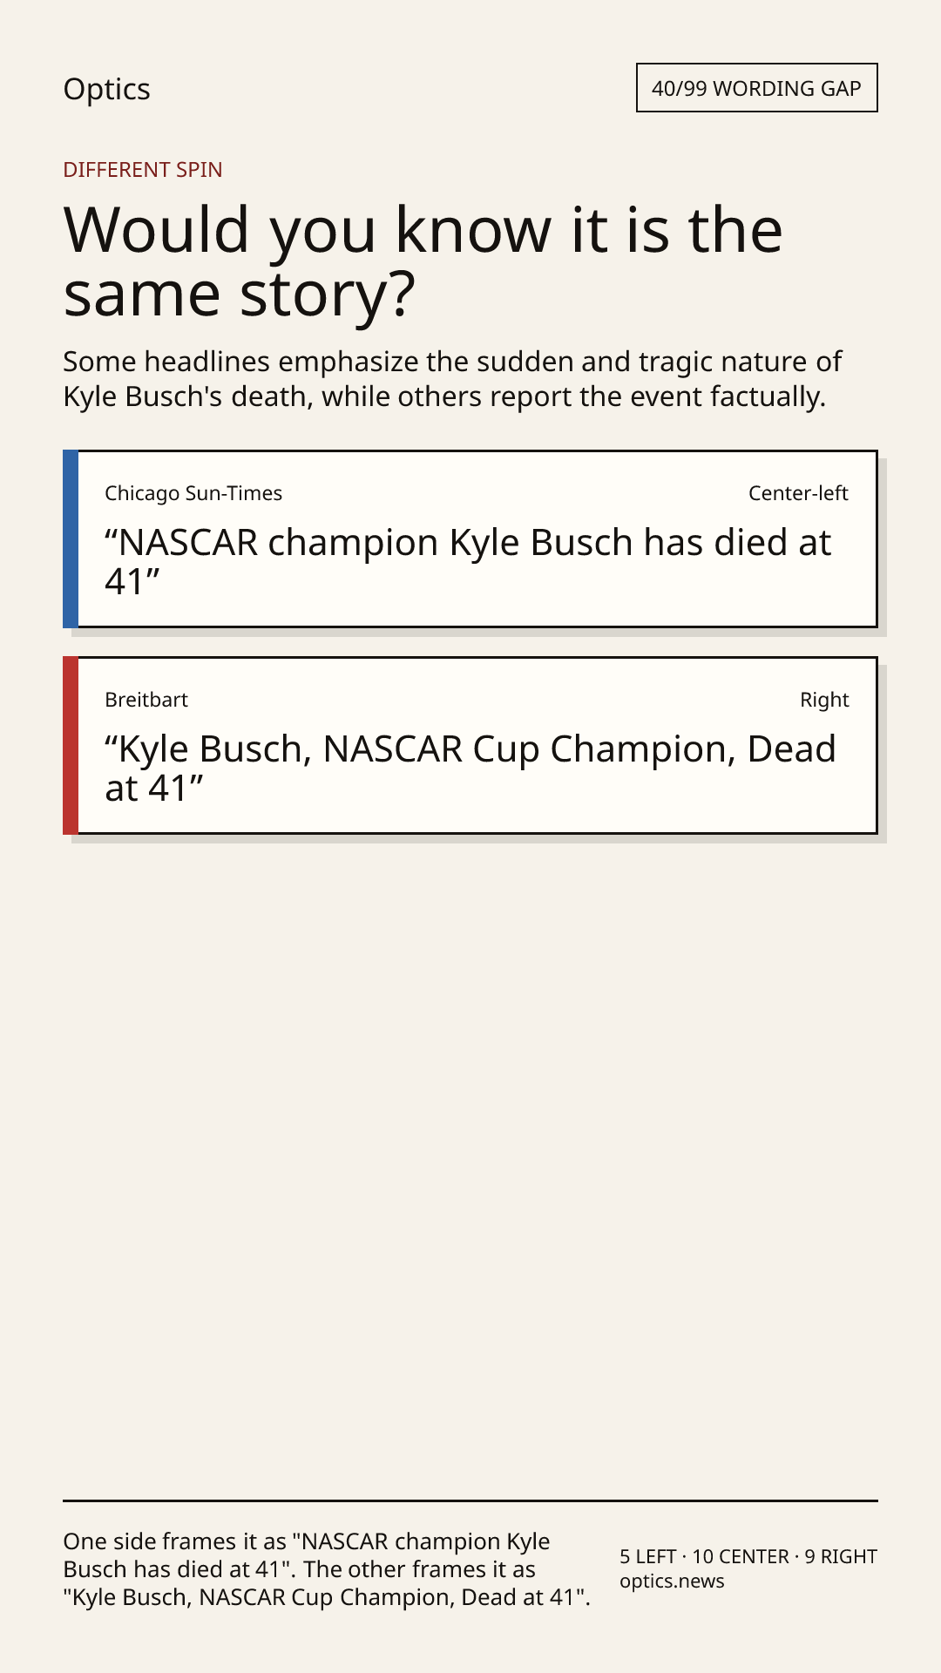Click the 10 CENTER source count
The height and width of the screenshot is (1673, 941).
[x=741, y=1556]
